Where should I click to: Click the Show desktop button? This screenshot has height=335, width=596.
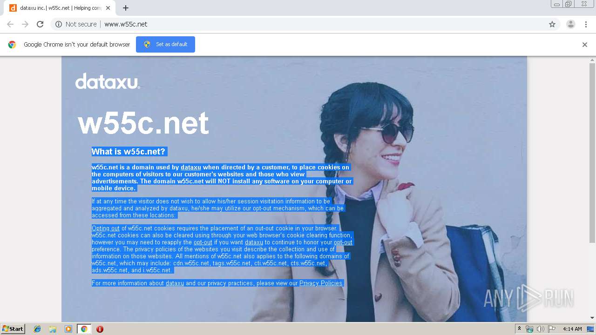(x=591, y=329)
